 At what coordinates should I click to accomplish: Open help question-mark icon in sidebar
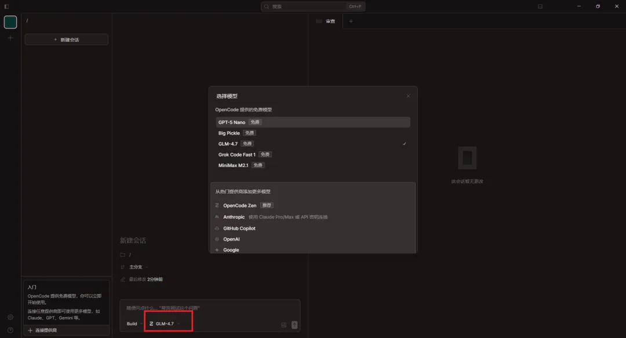(x=10, y=330)
